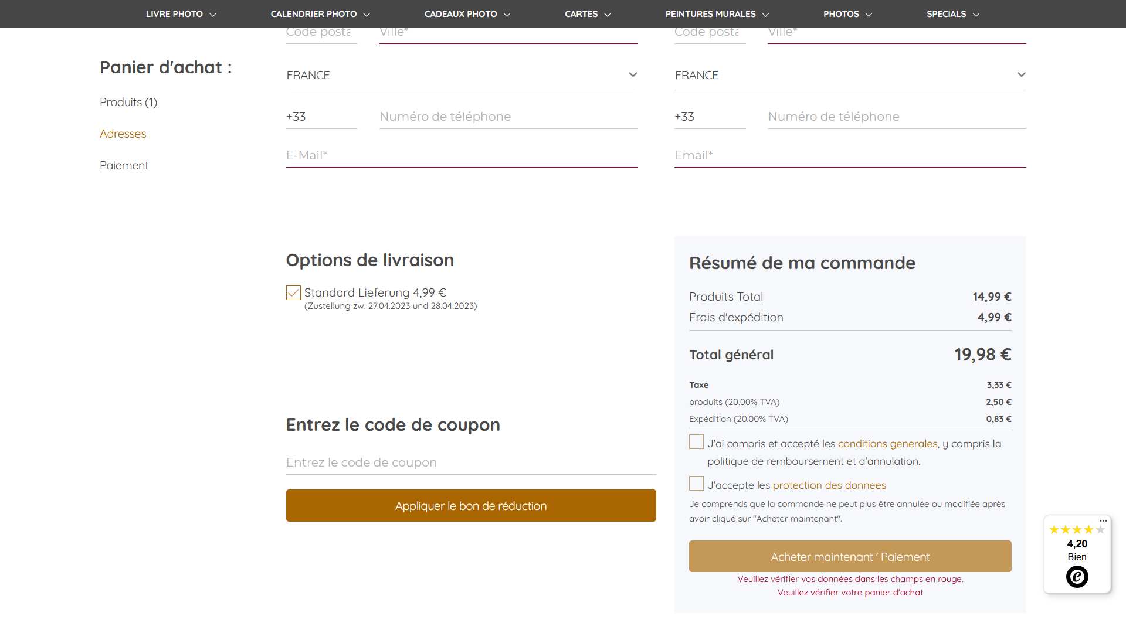1126x633 pixels.
Task: Accept the conditions generales checkbox
Action: point(696,442)
